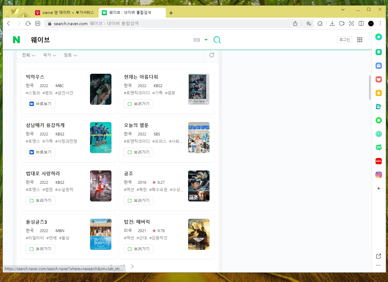Viewport: 388px width, 282px height.
Task: Select the 웨이브 : 네이버 통합검색 tab
Action: pyautogui.click(x=132, y=13)
